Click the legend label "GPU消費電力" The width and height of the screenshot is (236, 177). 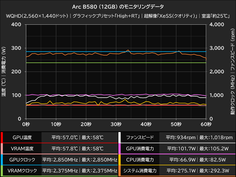(140, 149)
